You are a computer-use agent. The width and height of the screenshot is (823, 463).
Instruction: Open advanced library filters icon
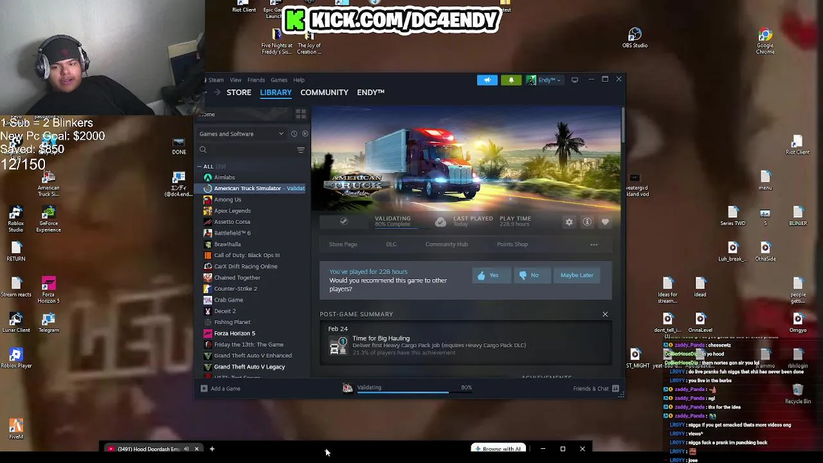point(301,150)
